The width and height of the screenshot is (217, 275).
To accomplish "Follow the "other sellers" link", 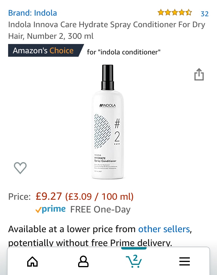I will pos(164,229).
